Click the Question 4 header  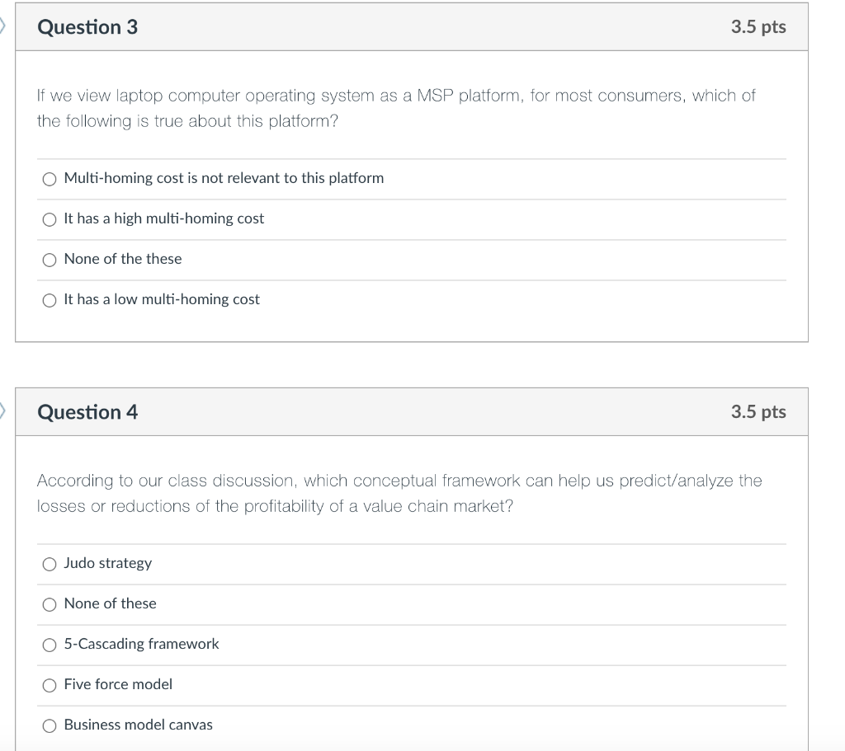coord(86,411)
